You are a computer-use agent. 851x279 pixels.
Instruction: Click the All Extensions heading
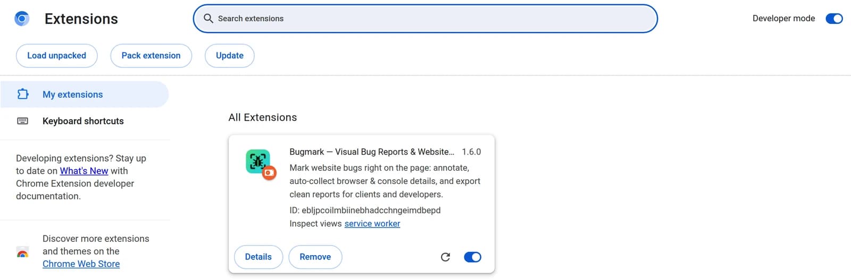pos(263,117)
